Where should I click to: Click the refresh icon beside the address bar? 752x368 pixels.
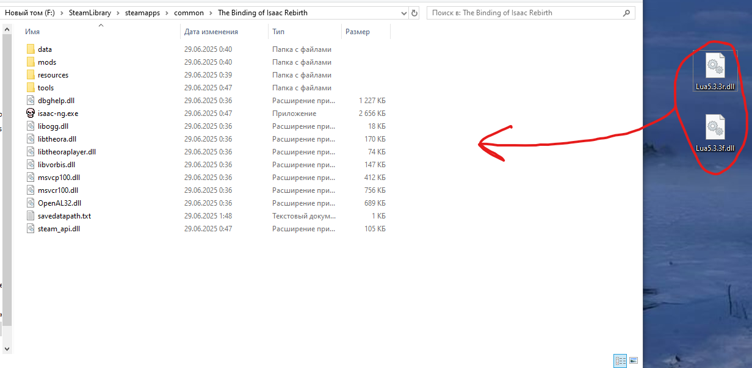[415, 13]
